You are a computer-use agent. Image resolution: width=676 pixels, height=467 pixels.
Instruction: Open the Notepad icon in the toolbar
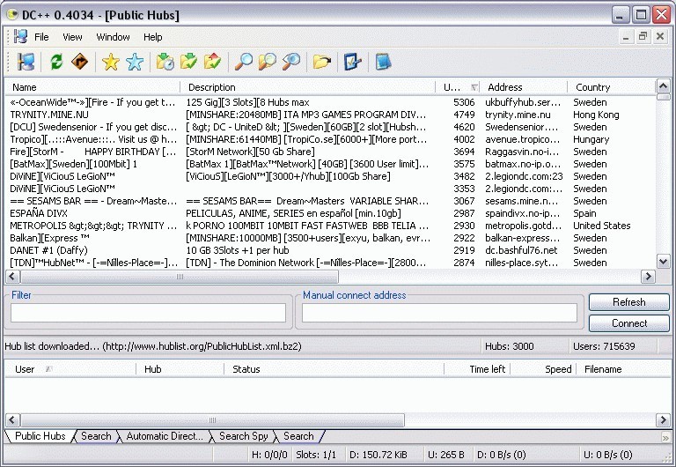pyautogui.click(x=383, y=62)
